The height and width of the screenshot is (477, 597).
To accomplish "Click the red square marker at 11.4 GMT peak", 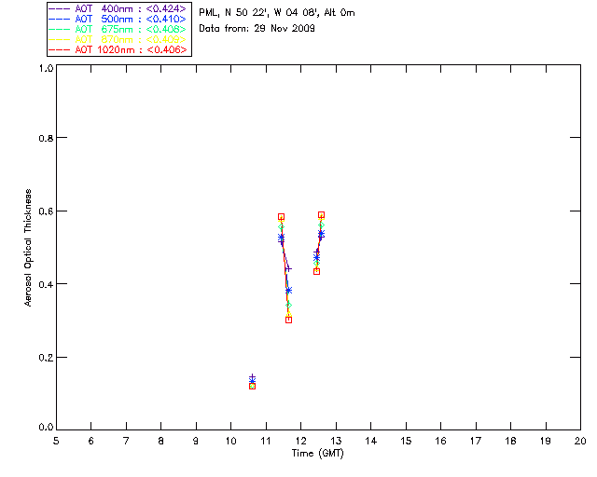I will pos(281,217).
